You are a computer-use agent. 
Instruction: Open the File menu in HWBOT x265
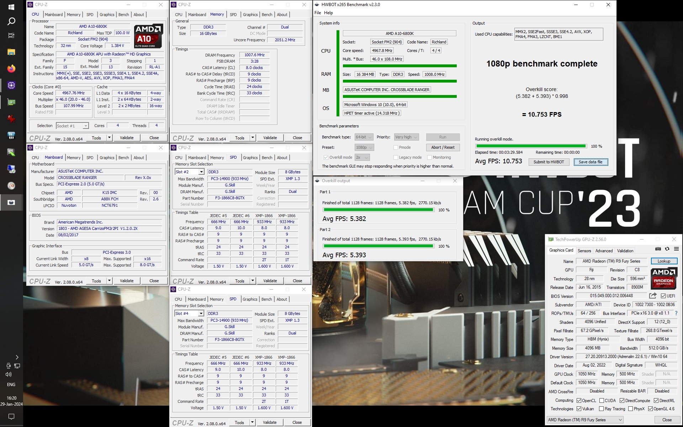(x=318, y=13)
